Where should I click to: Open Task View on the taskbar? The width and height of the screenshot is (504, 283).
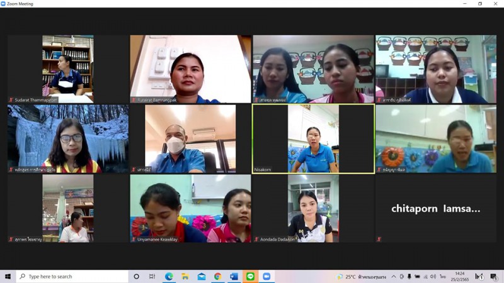(x=152, y=276)
